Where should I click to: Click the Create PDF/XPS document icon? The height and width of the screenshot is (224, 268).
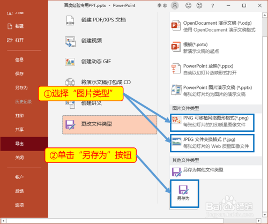point(70,20)
